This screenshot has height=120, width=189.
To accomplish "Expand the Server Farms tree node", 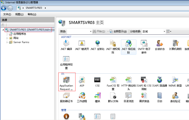I will point(7,42).
